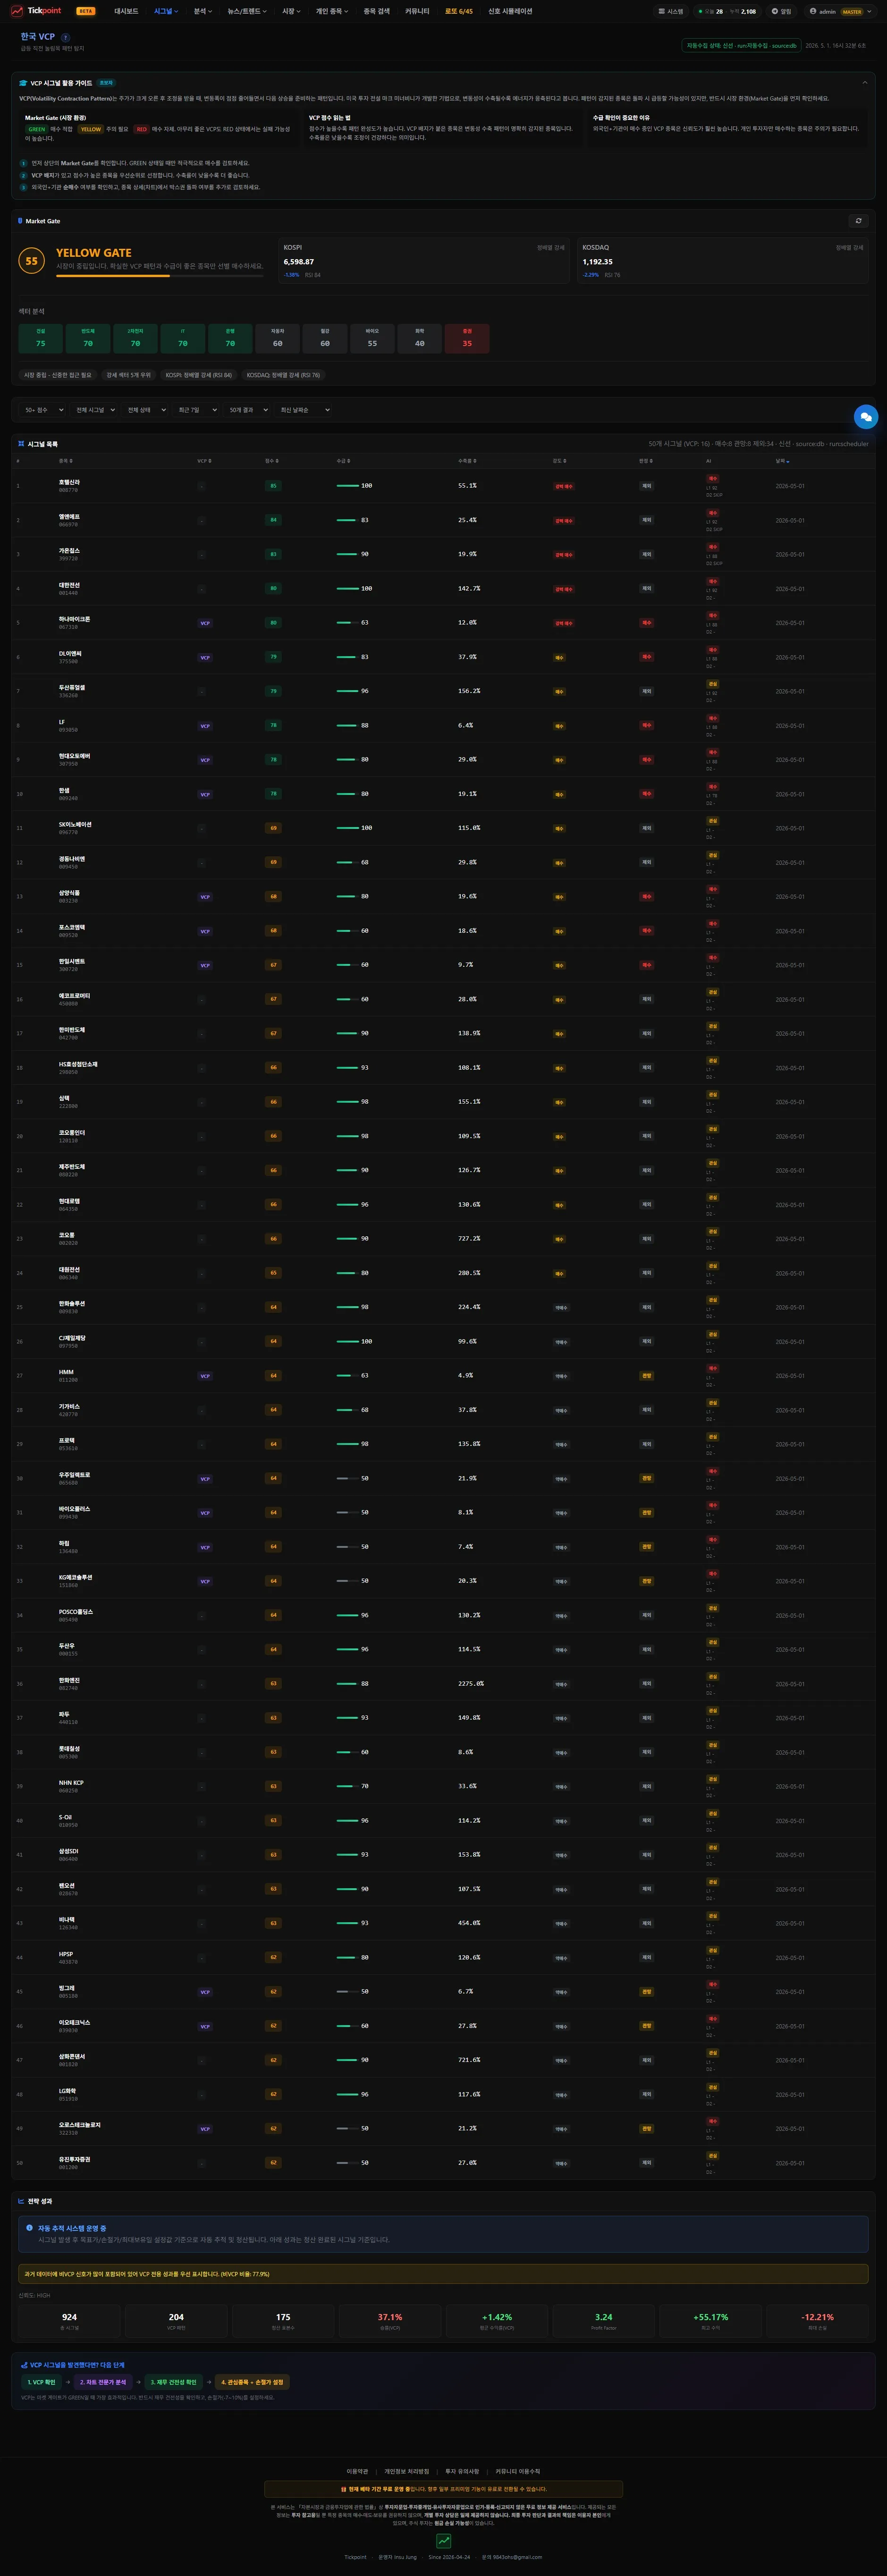Click the 4. 관심종목 + 손절가 설정 step button
Image resolution: width=887 pixels, height=2576 pixels.
(252, 2381)
